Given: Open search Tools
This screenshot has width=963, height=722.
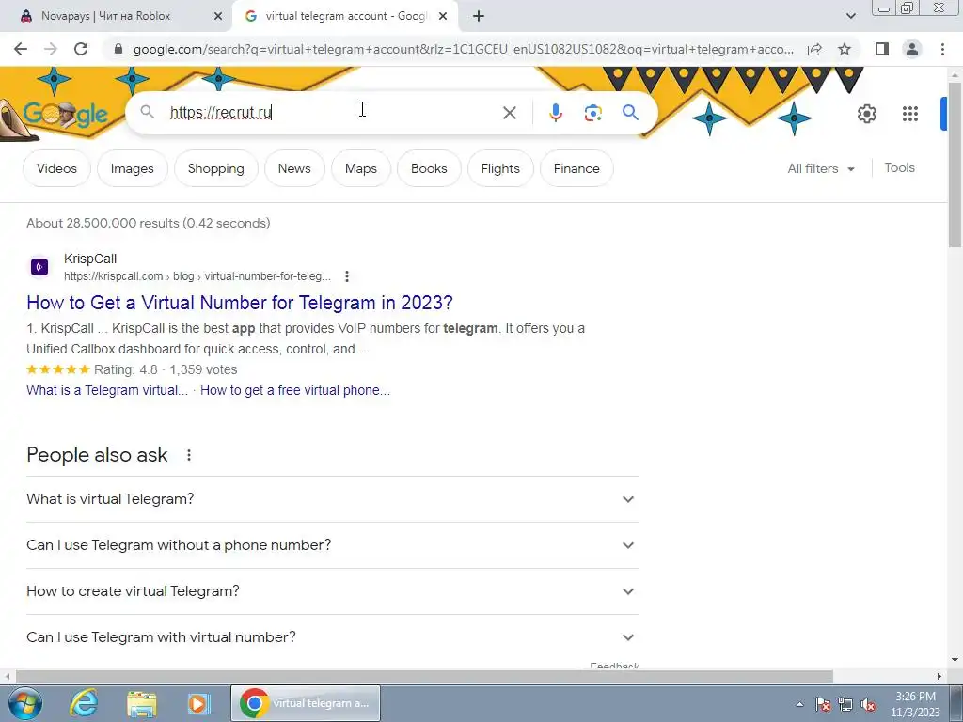Looking at the screenshot, I should pyautogui.click(x=899, y=167).
